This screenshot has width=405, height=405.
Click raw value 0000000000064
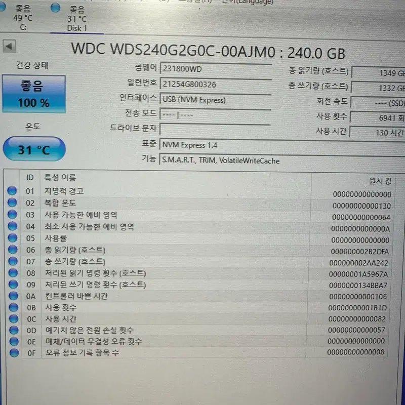(361, 218)
